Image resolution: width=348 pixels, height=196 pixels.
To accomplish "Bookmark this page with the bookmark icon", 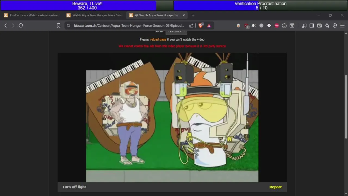I will [x=58, y=26].
